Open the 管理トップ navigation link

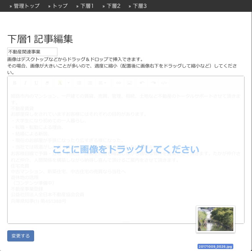tap(25, 6)
